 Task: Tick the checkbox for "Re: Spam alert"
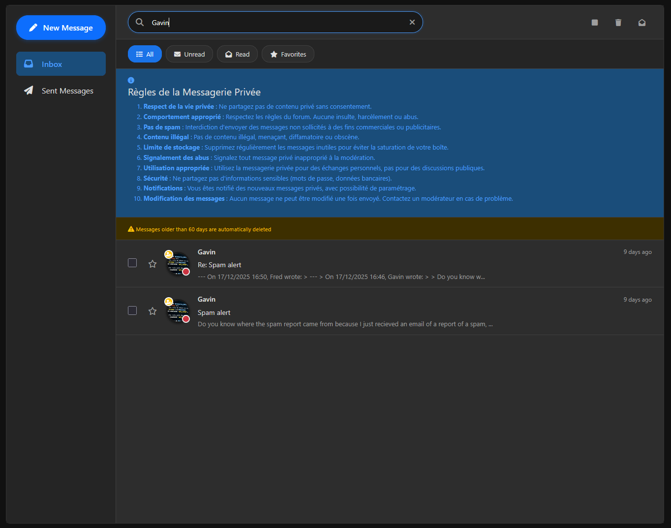[x=132, y=263]
